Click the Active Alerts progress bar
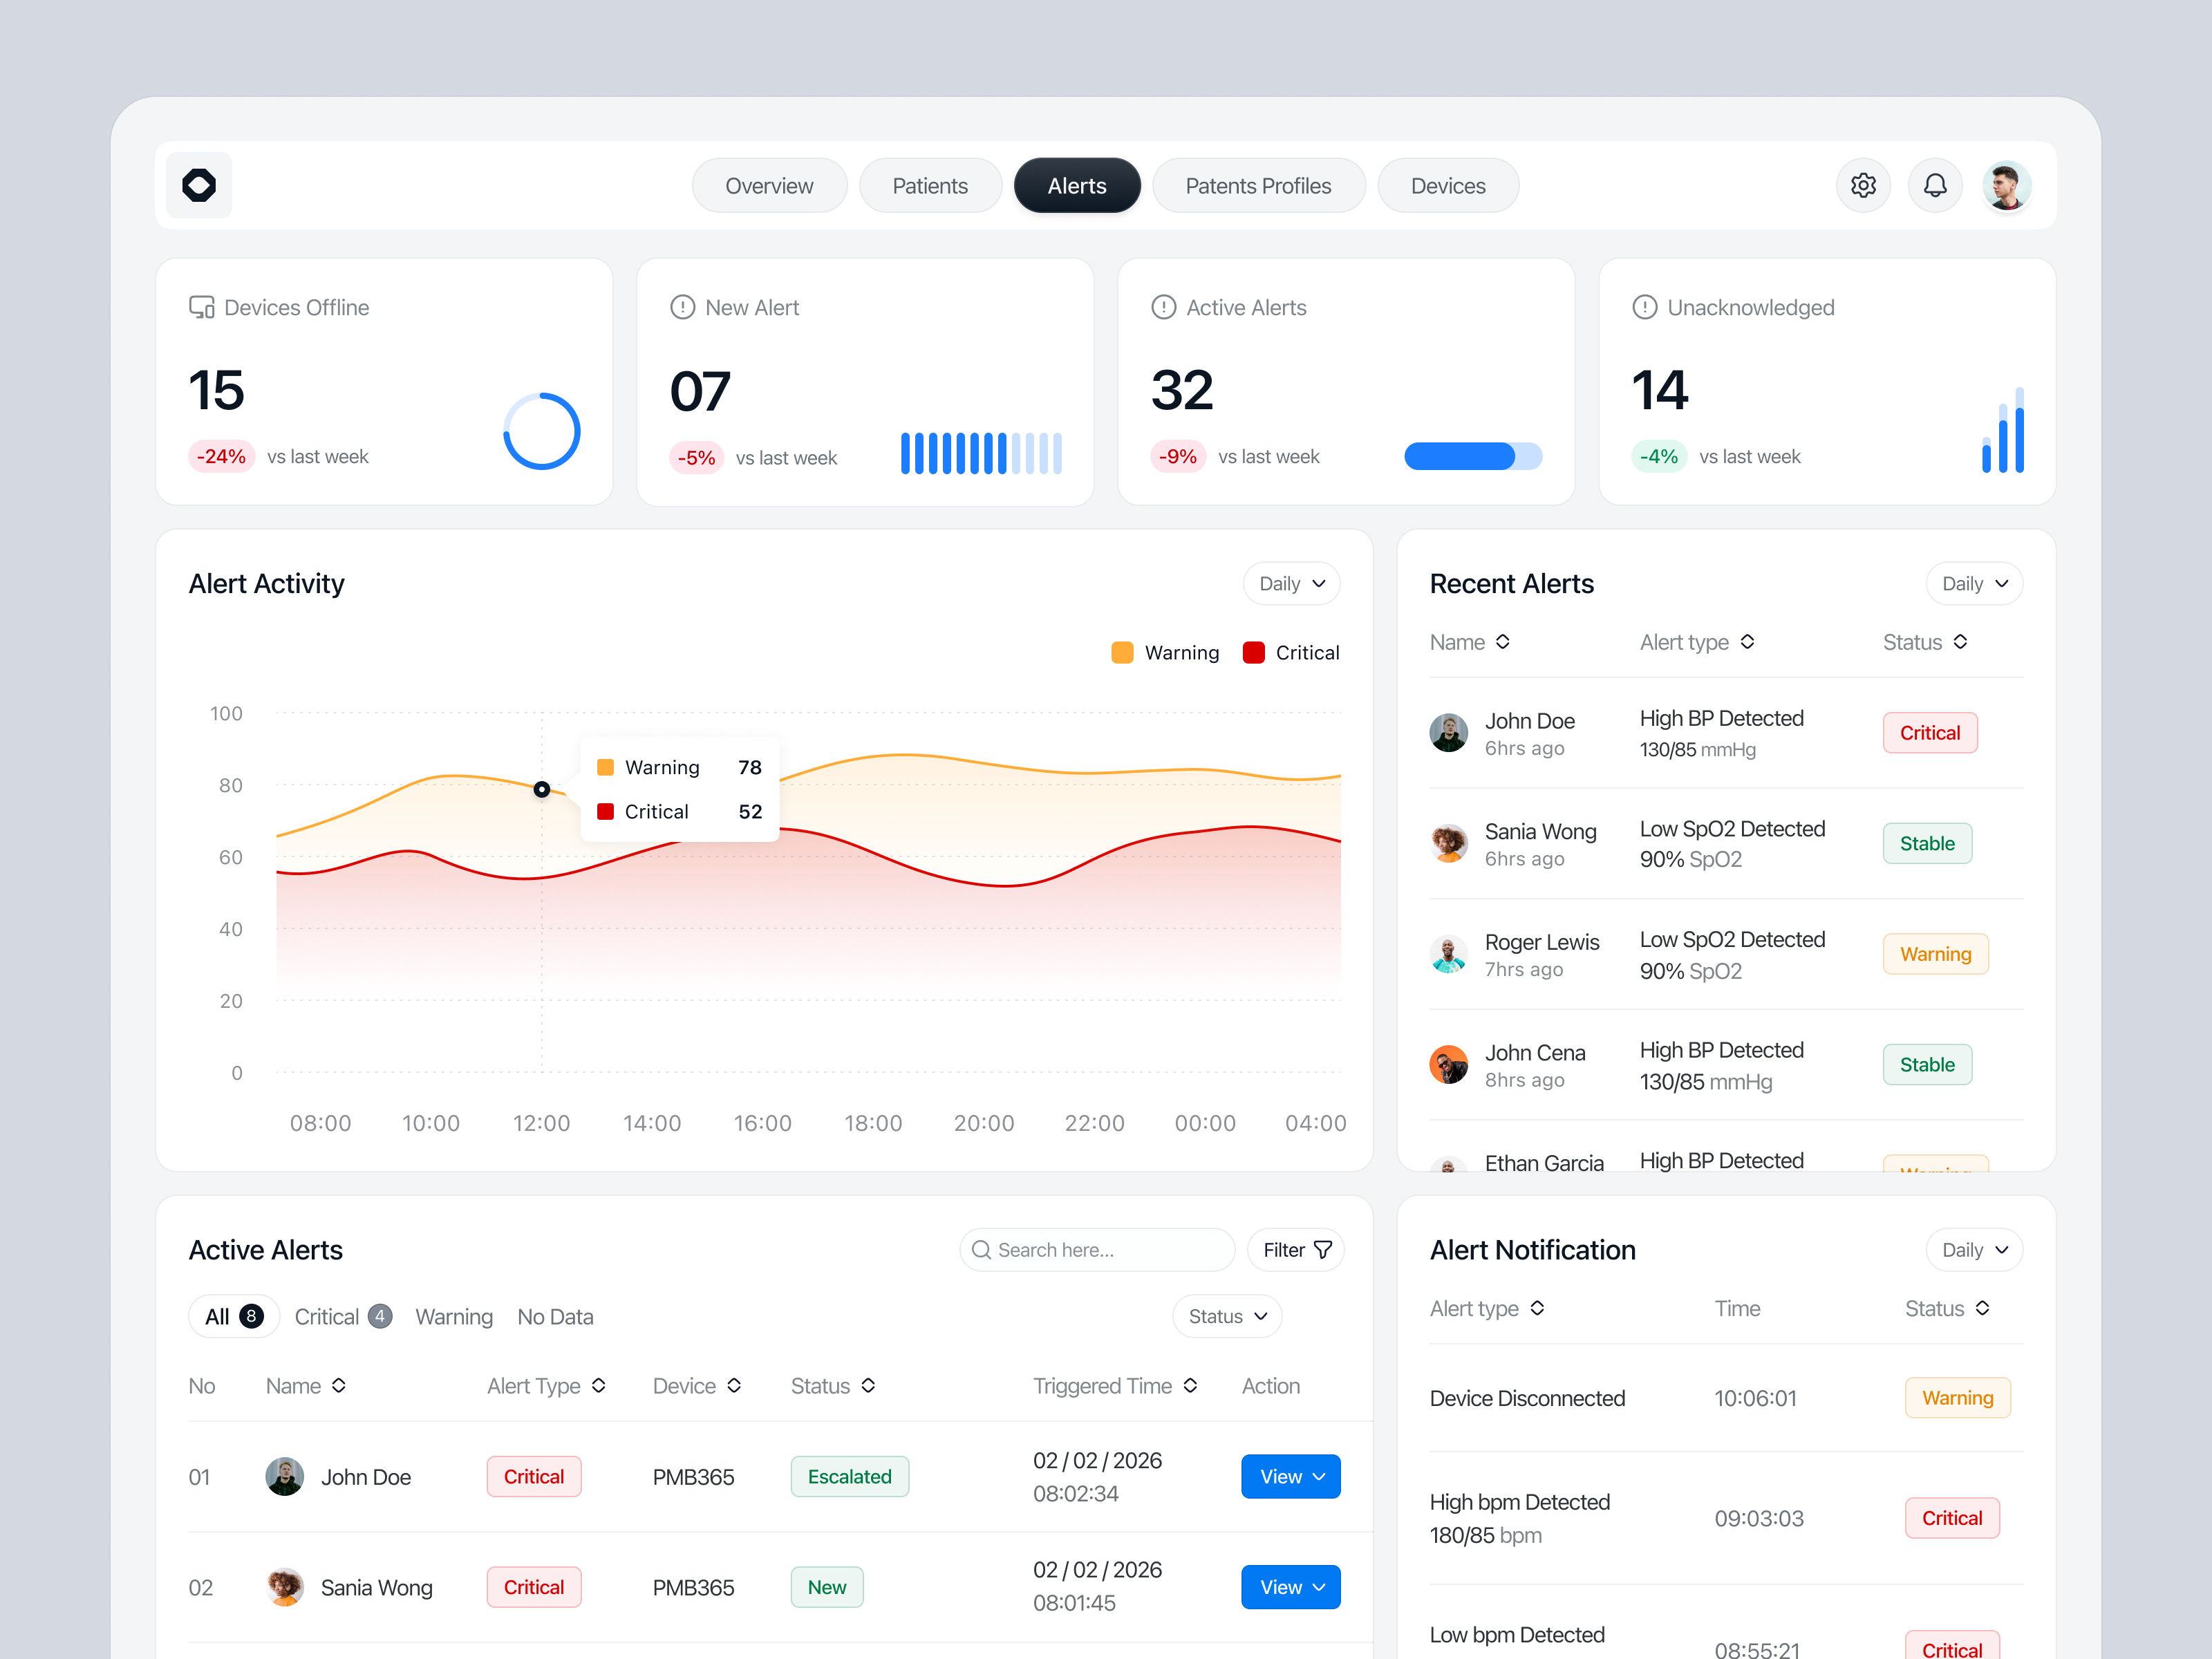The width and height of the screenshot is (2212, 1659). tap(1473, 456)
